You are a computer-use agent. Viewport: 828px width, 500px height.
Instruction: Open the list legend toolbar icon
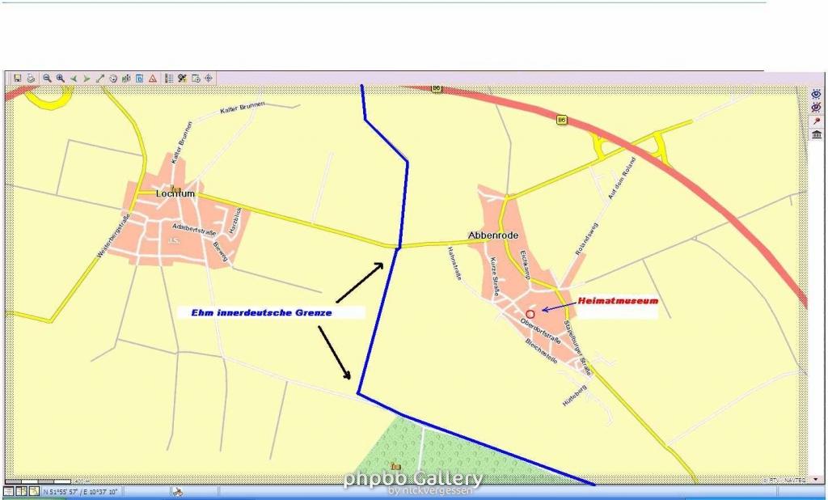click(169, 78)
